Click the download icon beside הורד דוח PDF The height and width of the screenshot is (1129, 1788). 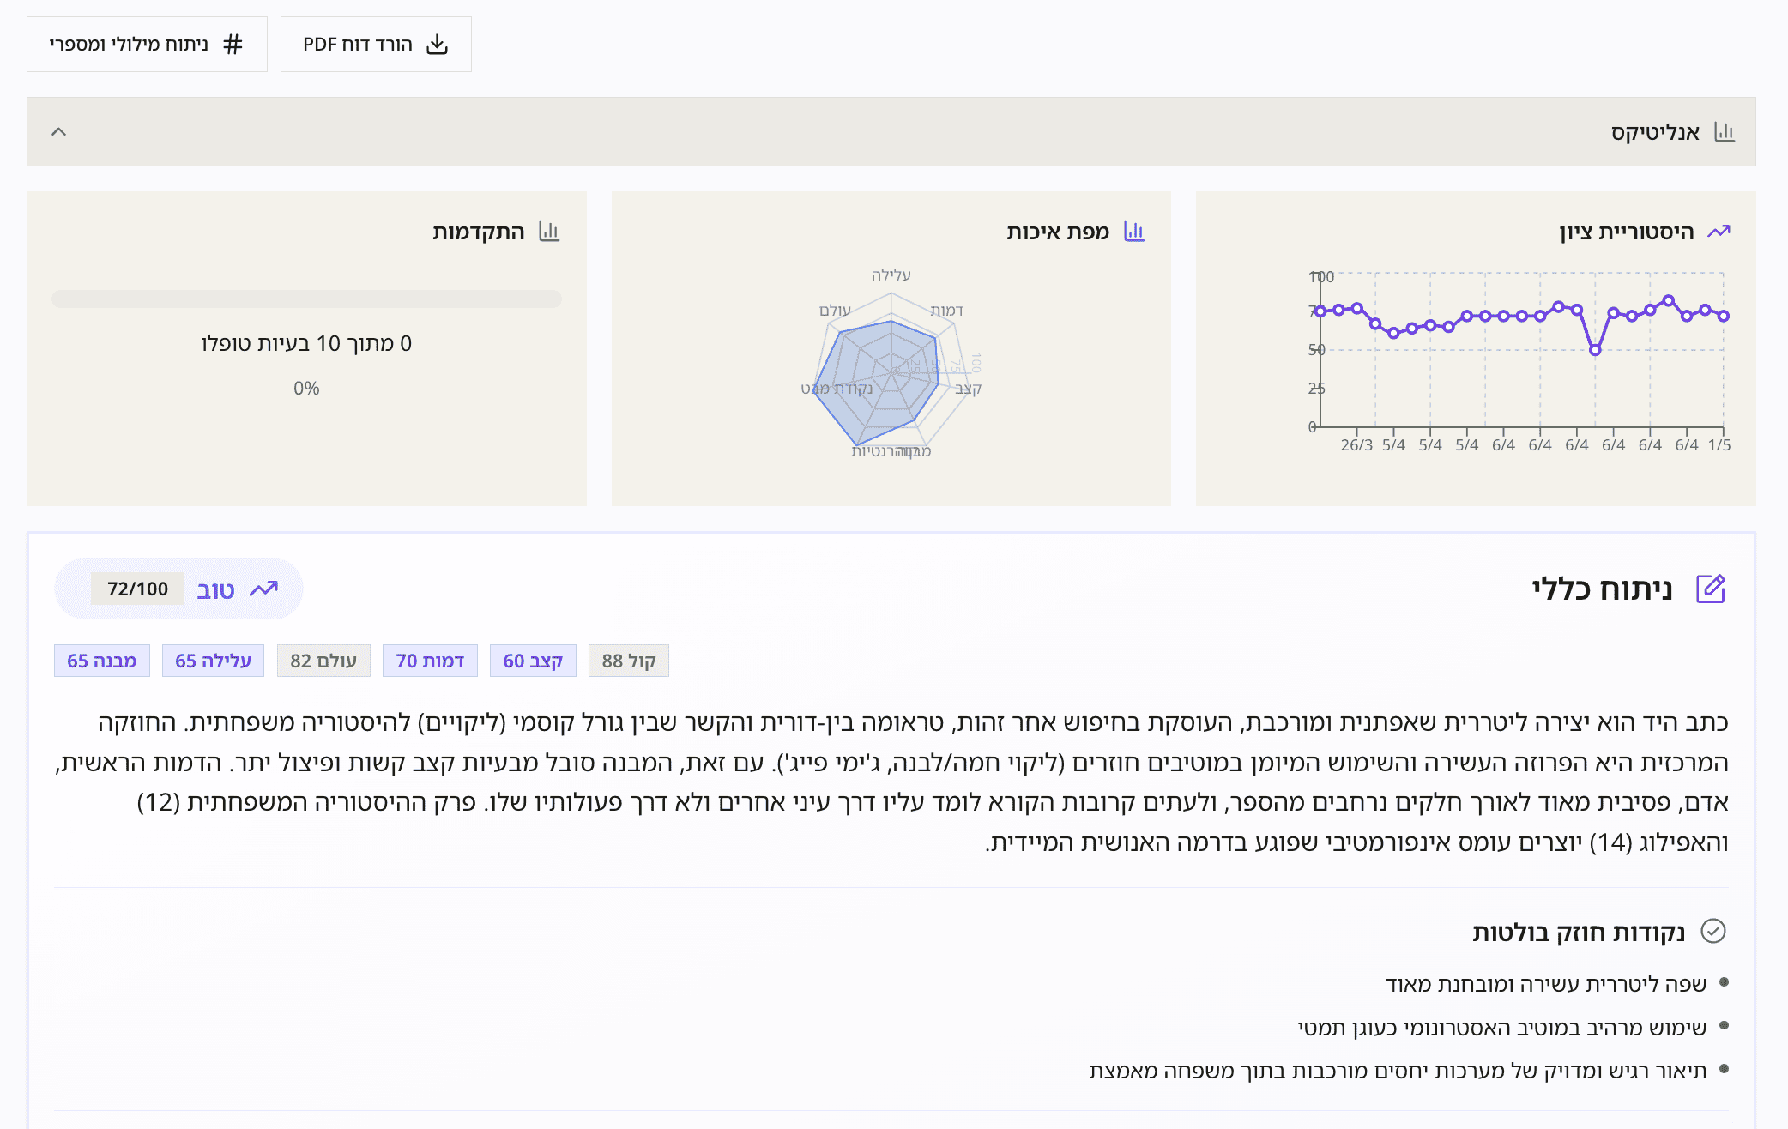pos(438,45)
